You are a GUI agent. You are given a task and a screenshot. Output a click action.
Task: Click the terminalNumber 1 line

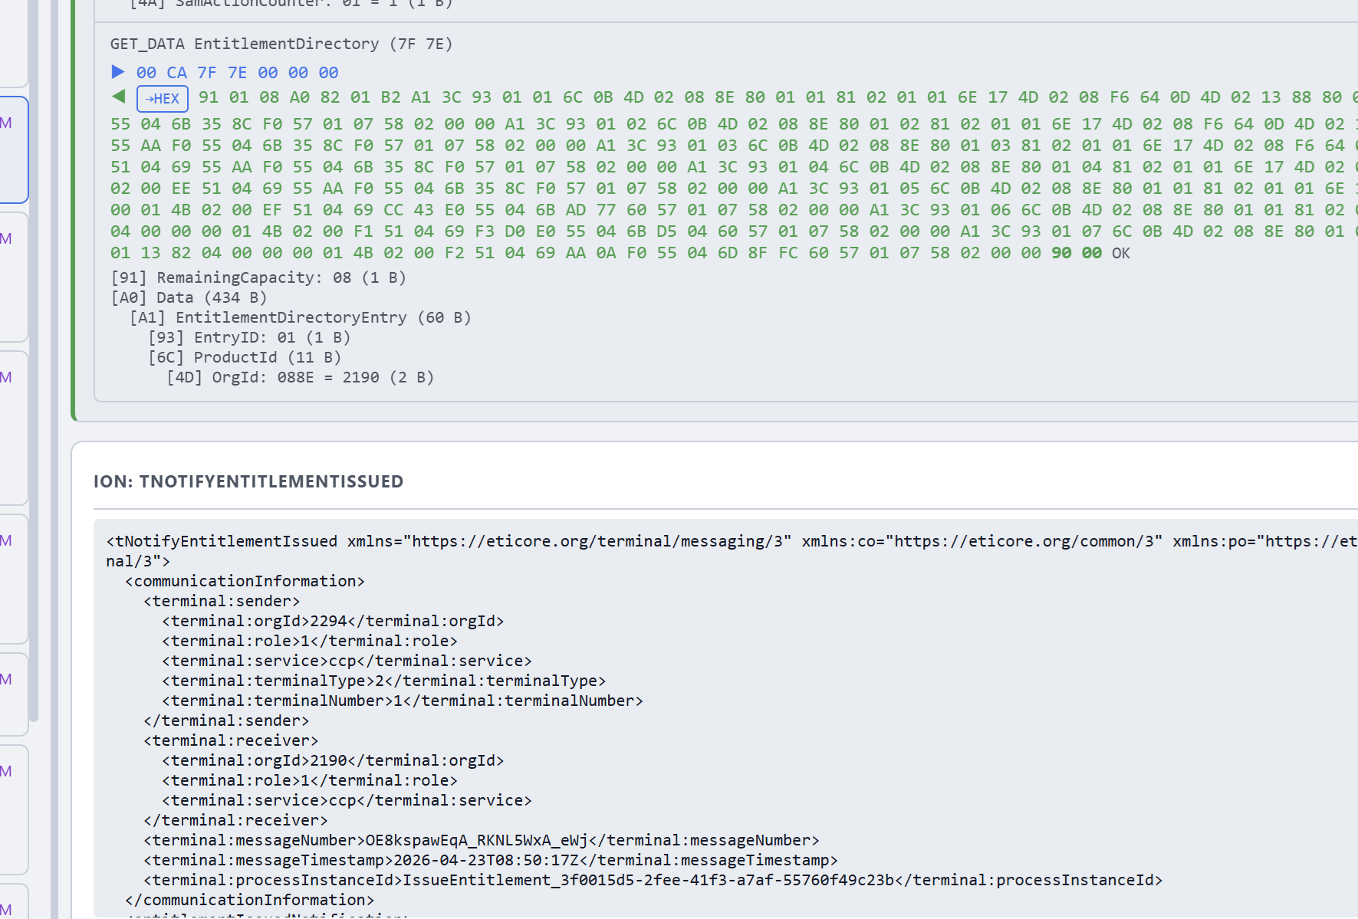[403, 701]
